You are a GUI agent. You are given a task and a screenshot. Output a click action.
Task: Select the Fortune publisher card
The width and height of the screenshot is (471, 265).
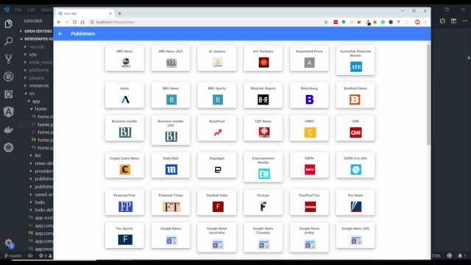tap(263, 202)
